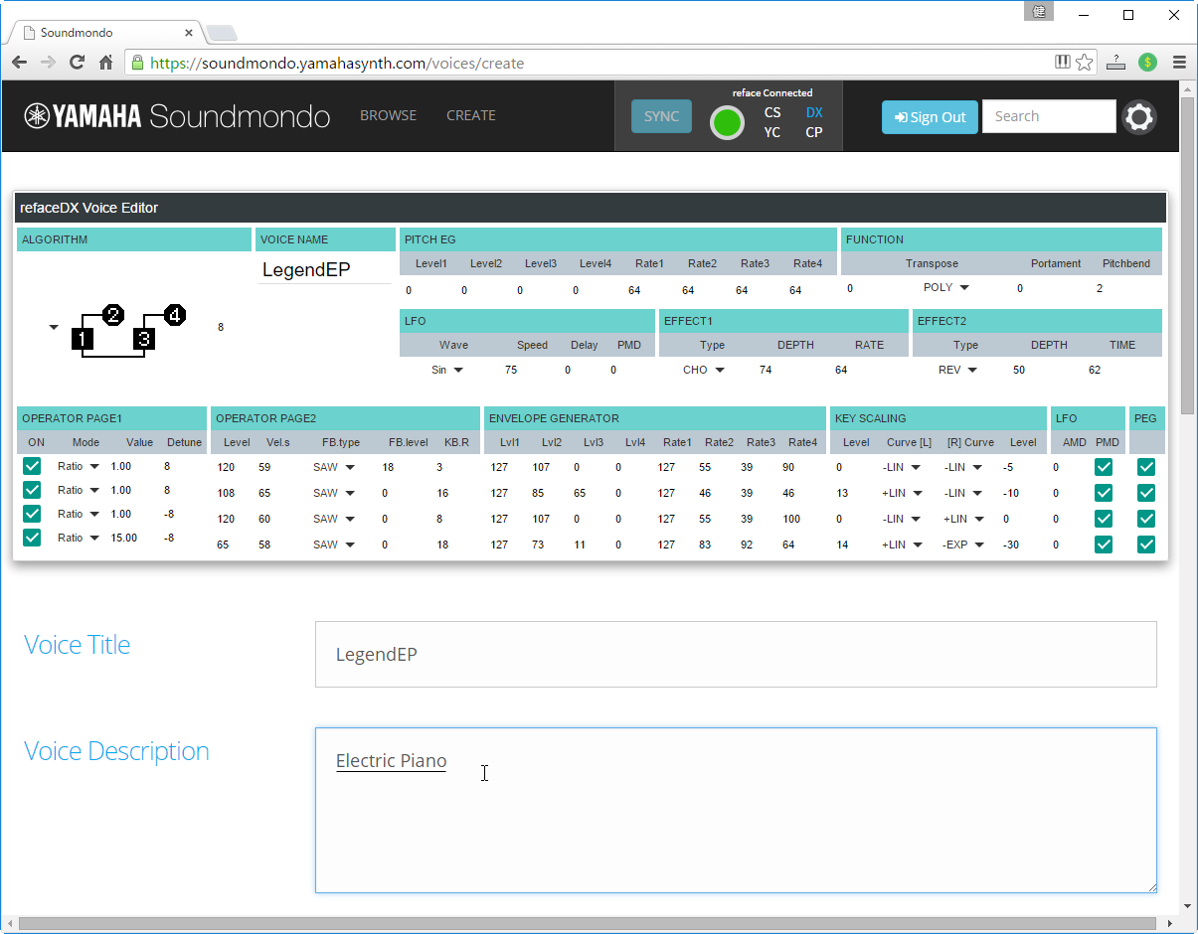Click the green reface connection indicator
This screenshot has height=934, width=1198.
coord(728,122)
